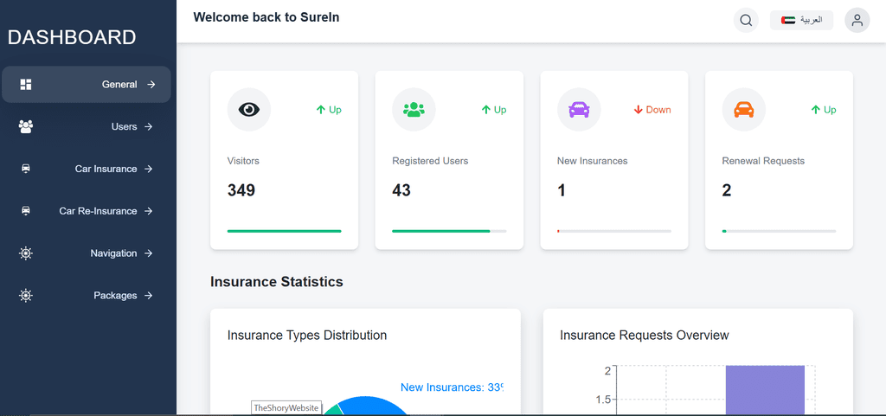Expand the Packages arrow

pyautogui.click(x=149, y=295)
